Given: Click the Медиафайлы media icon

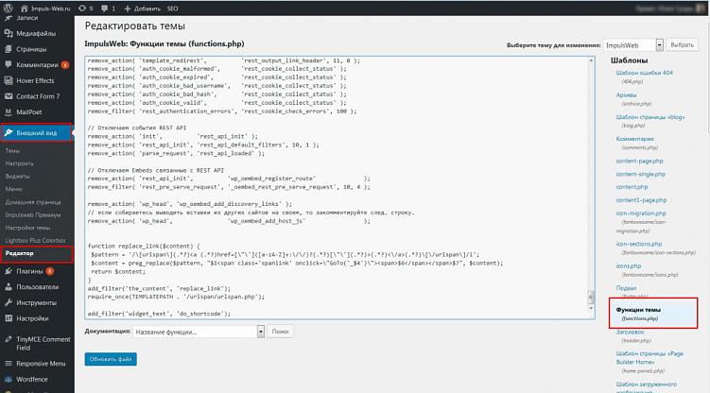Looking at the screenshot, I should tap(8, 32).
